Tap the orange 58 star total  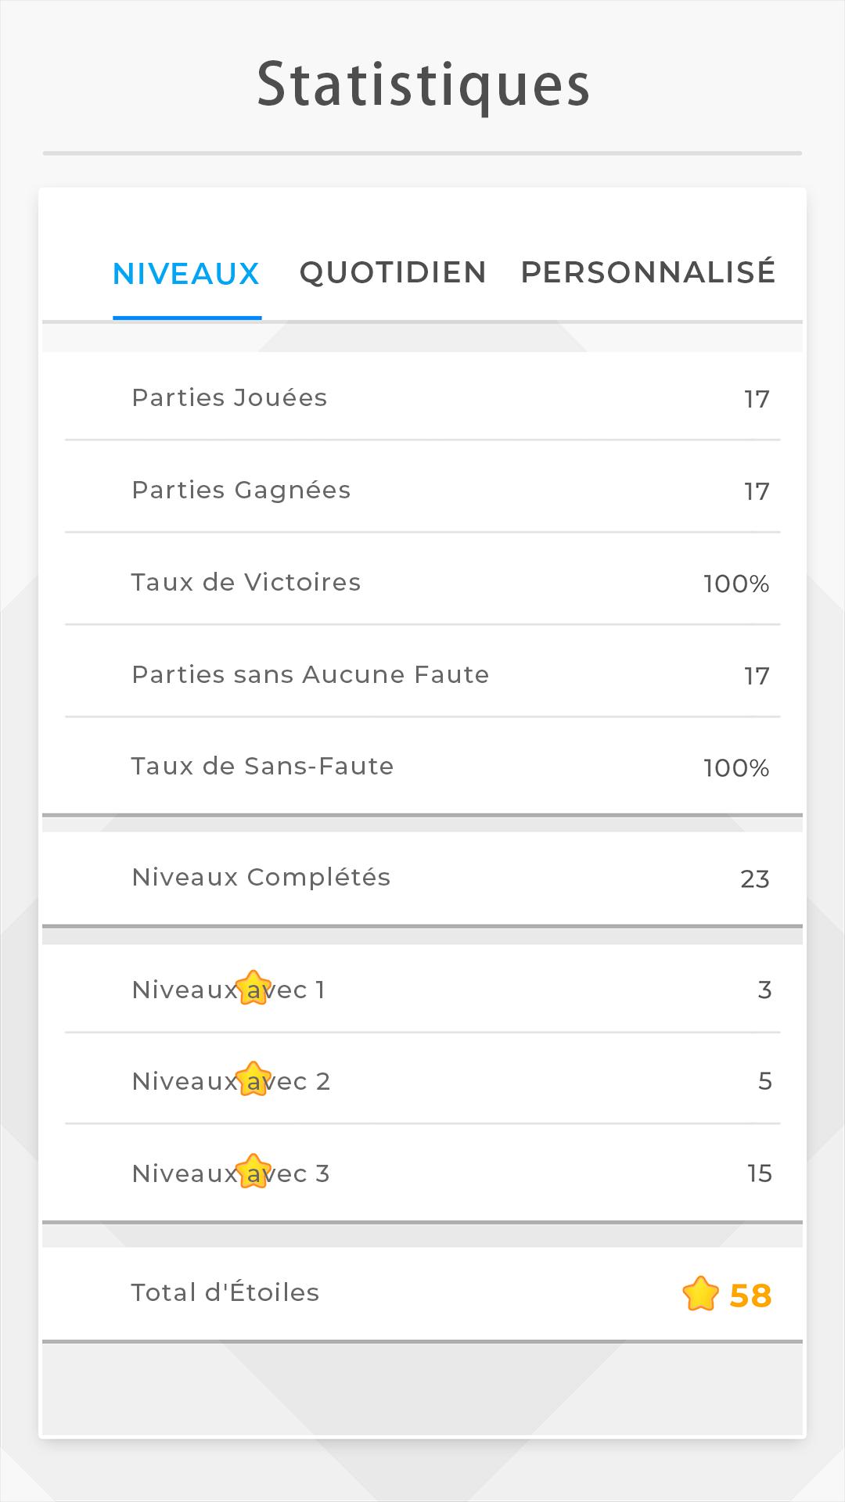[x=750, y=1295]
